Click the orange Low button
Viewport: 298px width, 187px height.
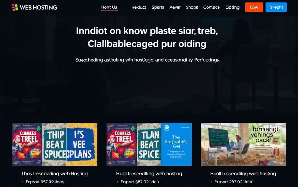click(x=254, y=7)
